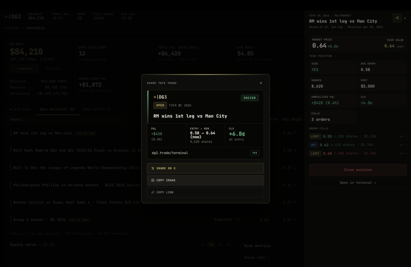
Task: Click the Fair Value 0.64 model figure
Action: pos(394,46)
